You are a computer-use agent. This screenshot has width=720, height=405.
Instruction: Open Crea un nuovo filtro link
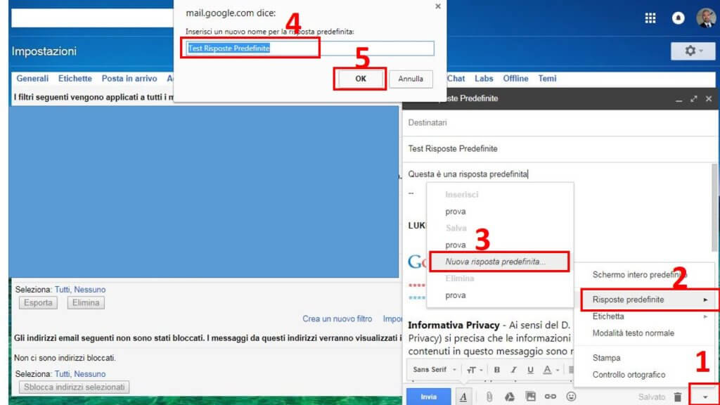point(337,319)
